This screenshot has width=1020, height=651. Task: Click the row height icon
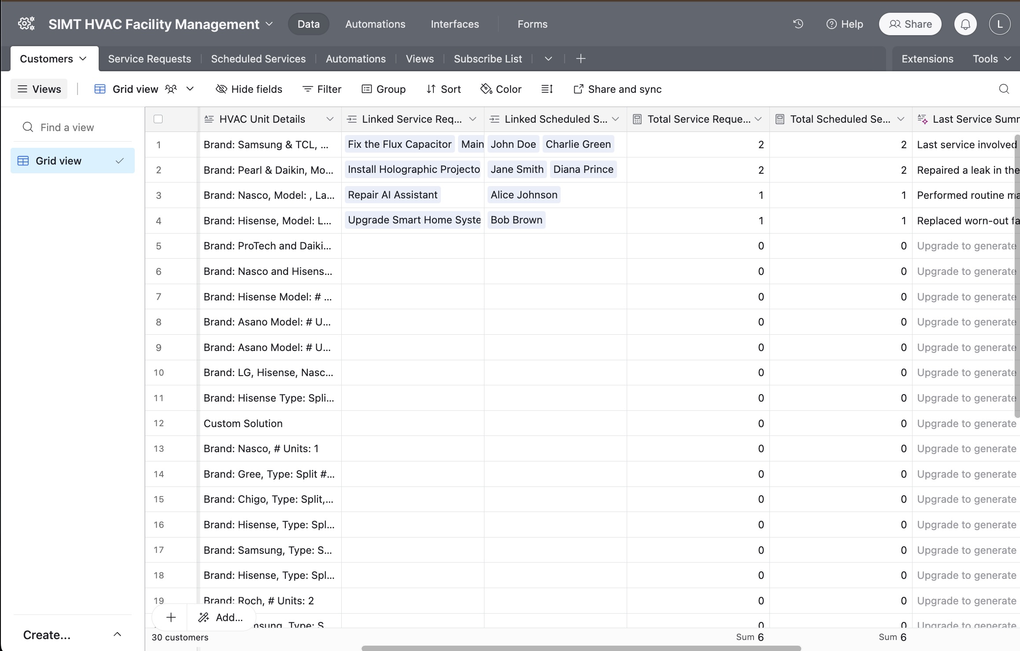(x=547, y=89)
